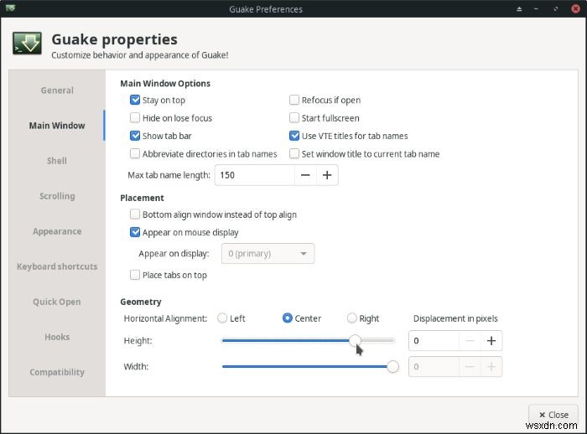This screenshot has width=587, height=434.
Task: Open the Appear on display dropdown
Action: [268, 254]
